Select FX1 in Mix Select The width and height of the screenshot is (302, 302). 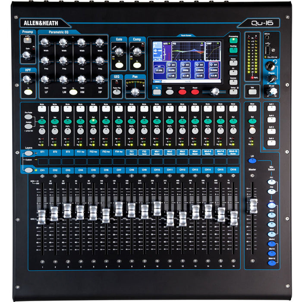click(x=271, y=182)
